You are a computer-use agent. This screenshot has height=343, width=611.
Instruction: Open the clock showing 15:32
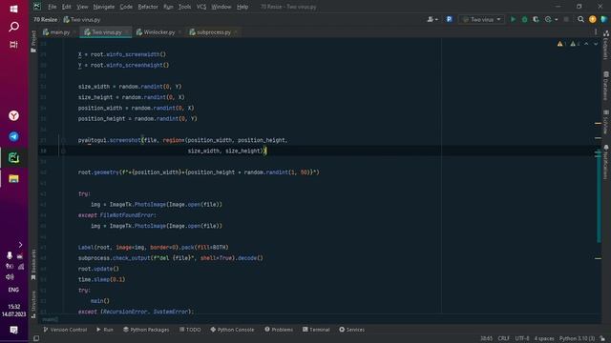pyautogui.click(x=13, y=311)
